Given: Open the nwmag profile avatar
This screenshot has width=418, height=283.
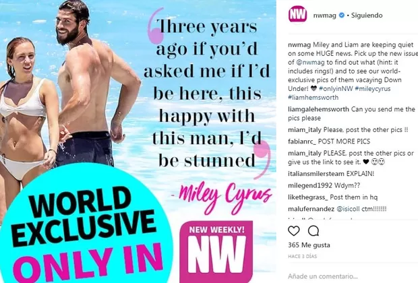Looking at the screenshot, I should (x=297, y=15).
